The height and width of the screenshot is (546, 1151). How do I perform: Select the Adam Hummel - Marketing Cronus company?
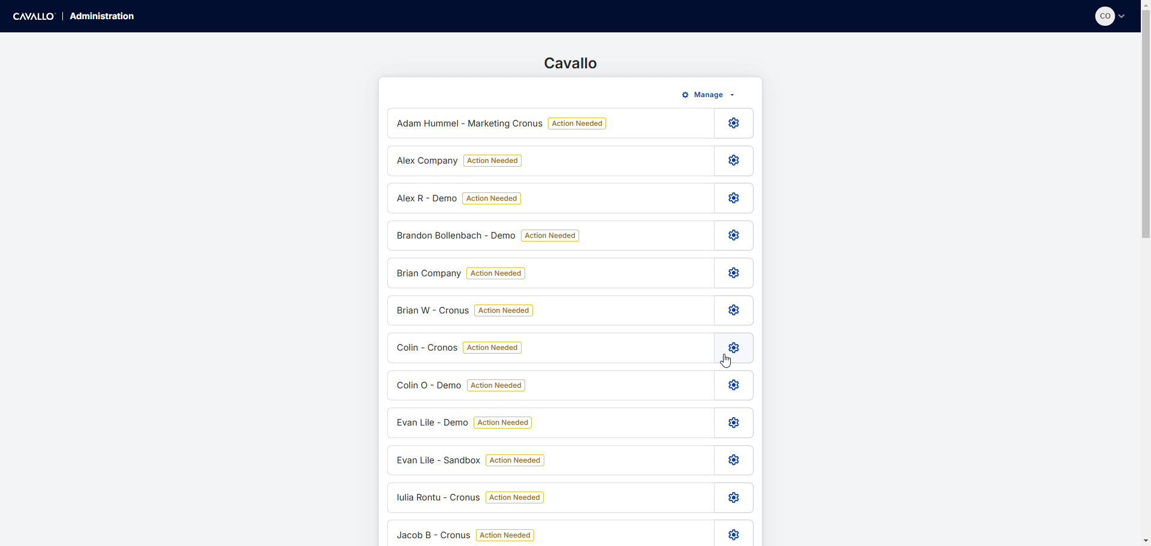click(551, 123)
